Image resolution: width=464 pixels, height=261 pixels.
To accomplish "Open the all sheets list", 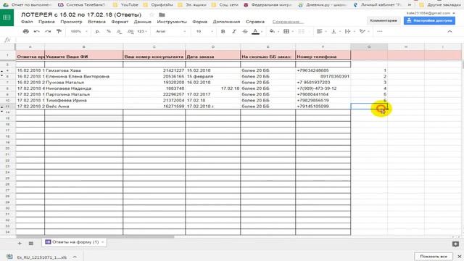I will point(30,244).
